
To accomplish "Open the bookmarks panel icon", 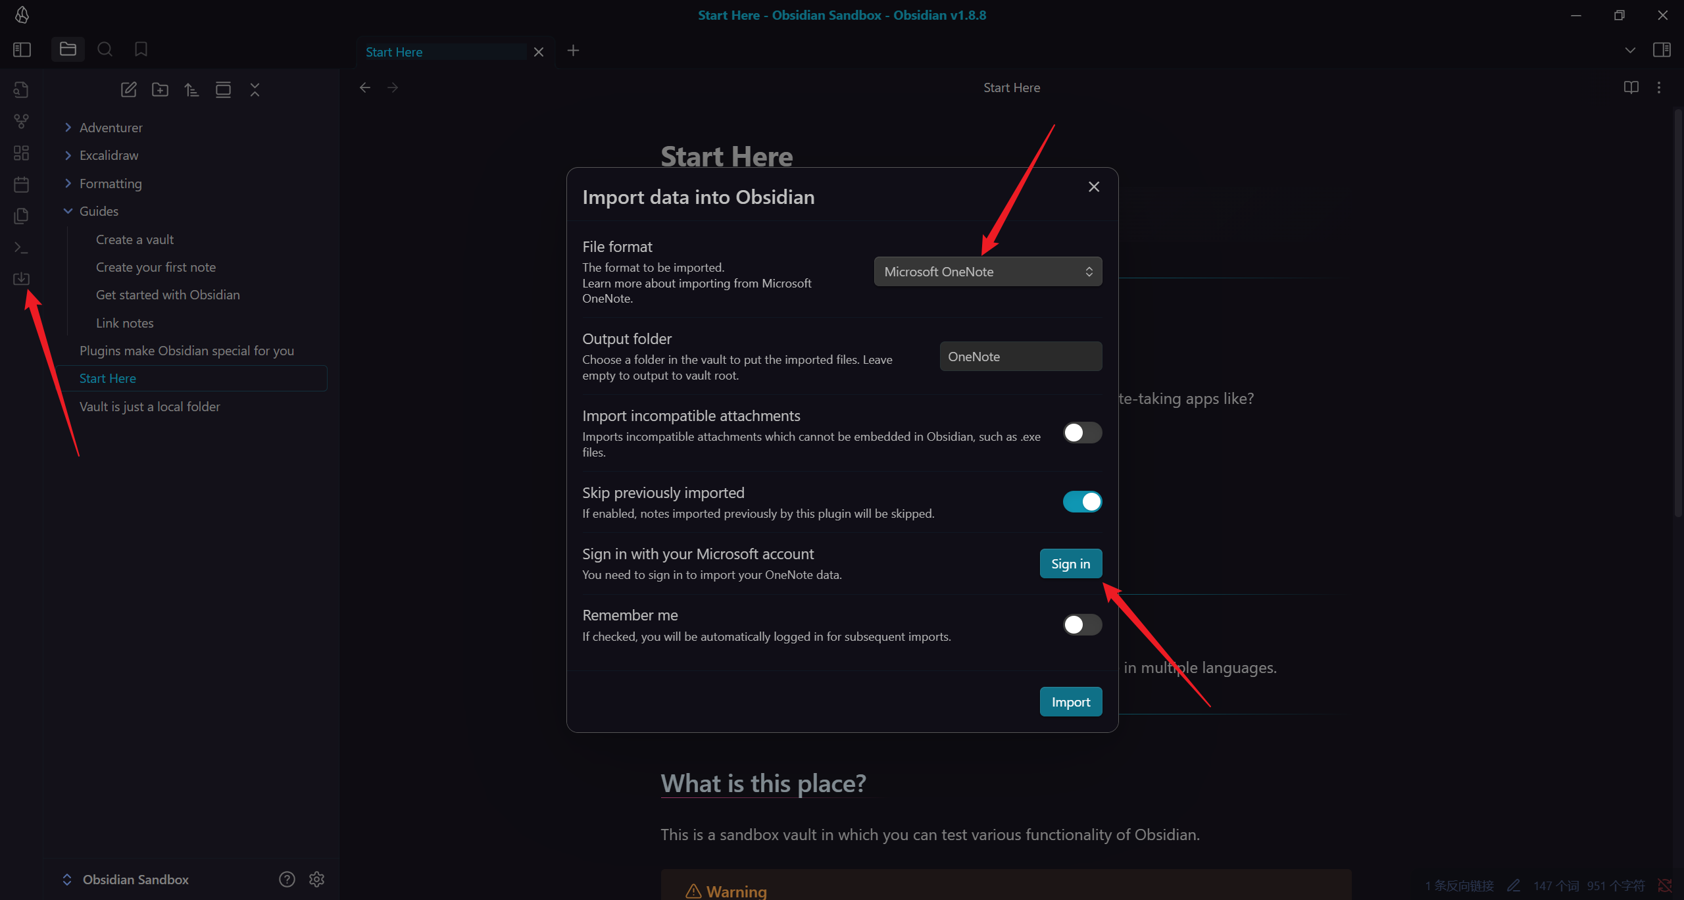I will click(141, 49).
